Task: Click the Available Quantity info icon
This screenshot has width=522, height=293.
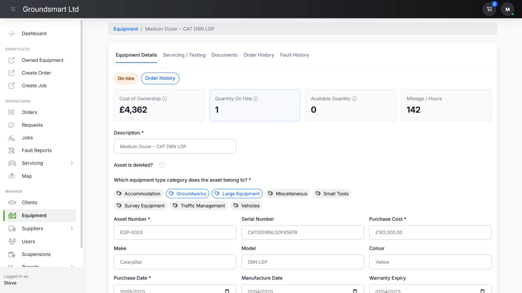Action: coord(354,99)
